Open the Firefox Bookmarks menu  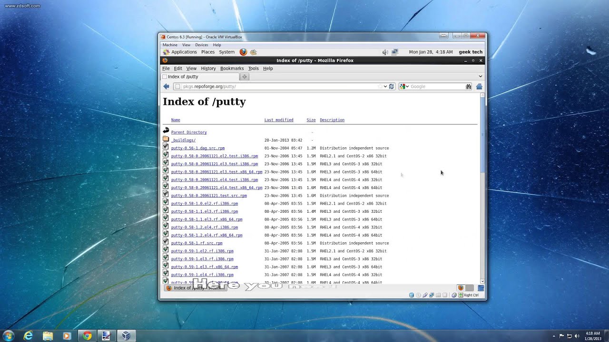(x=232, y=68)
